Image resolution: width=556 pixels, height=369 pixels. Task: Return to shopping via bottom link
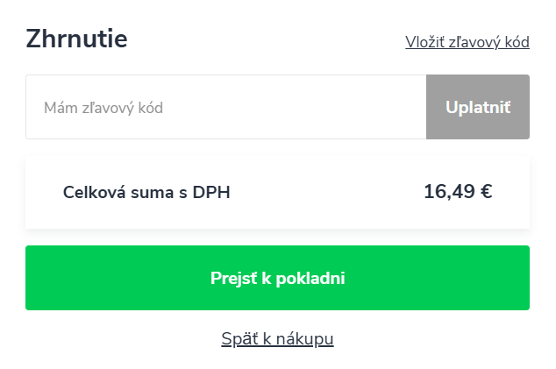(277, 338)
